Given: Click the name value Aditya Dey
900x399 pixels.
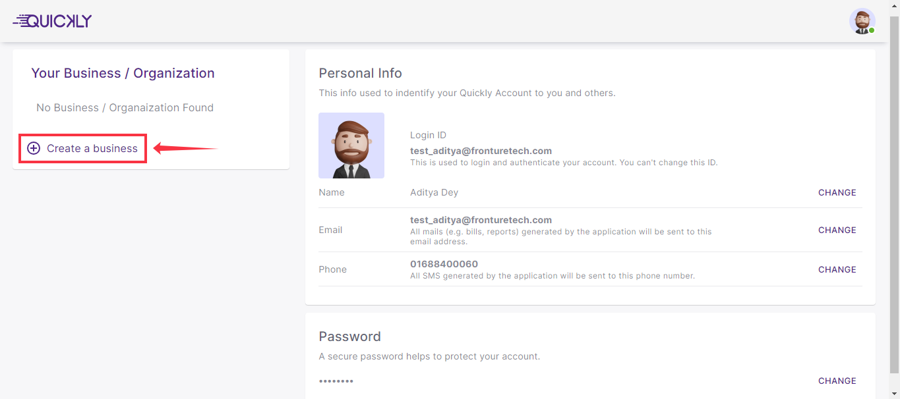Looking at the screenshot, I should [434, 193].
